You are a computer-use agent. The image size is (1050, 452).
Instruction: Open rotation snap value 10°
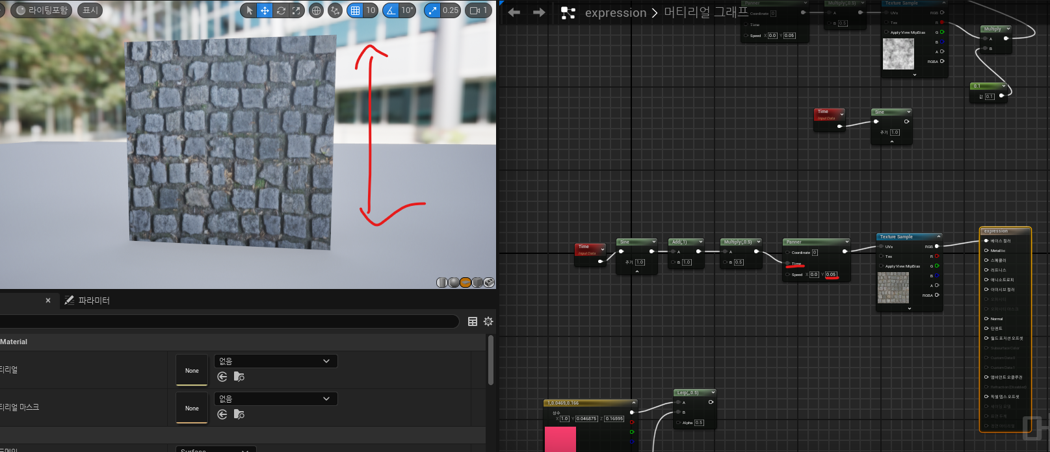coord(407,10)
